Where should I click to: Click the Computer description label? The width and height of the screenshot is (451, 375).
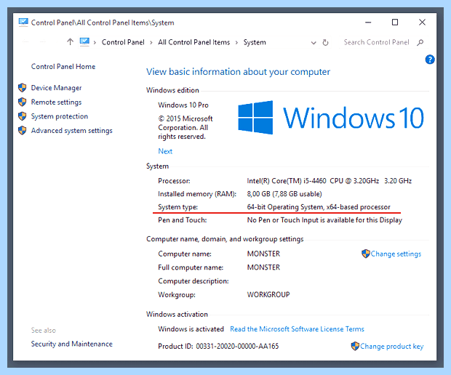[x=193, y=281]
